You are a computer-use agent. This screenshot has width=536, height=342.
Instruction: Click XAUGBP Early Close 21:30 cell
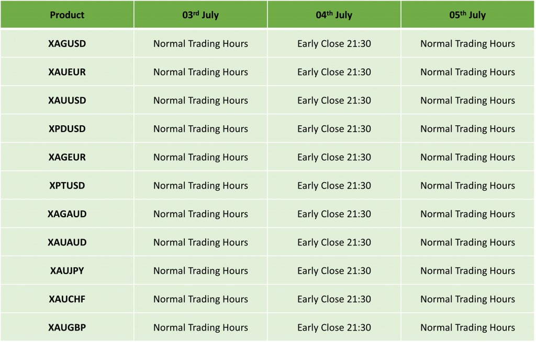point(334,327)
